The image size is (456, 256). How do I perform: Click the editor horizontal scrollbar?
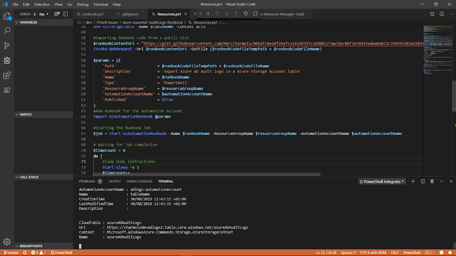[207, 174]
